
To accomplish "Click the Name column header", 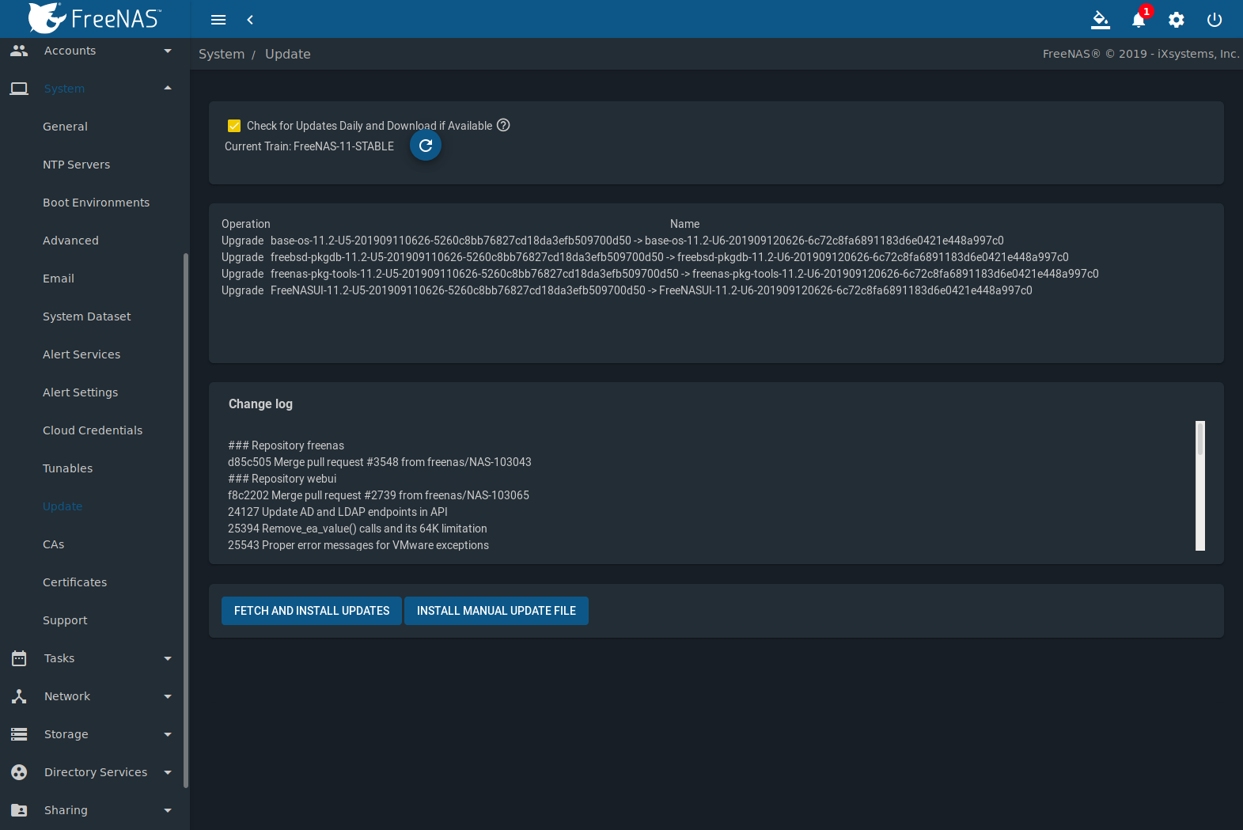I will 684,224.
